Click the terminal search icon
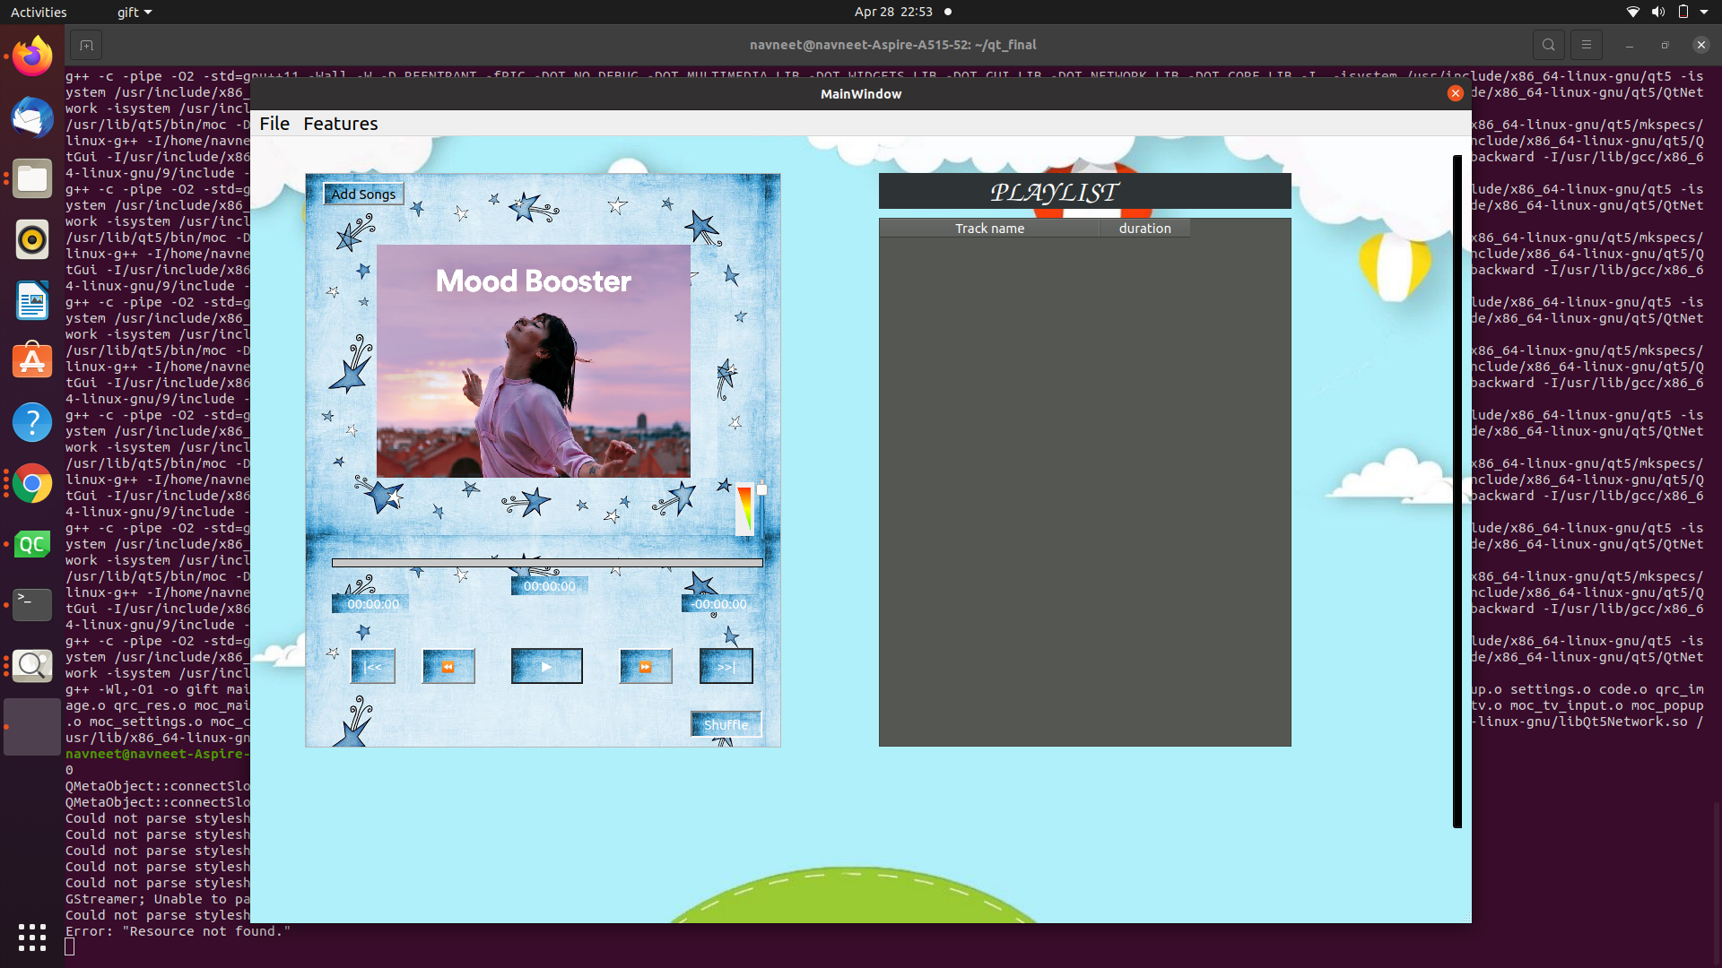This screenshot has height=968, width=1722. coord(1548,45)
